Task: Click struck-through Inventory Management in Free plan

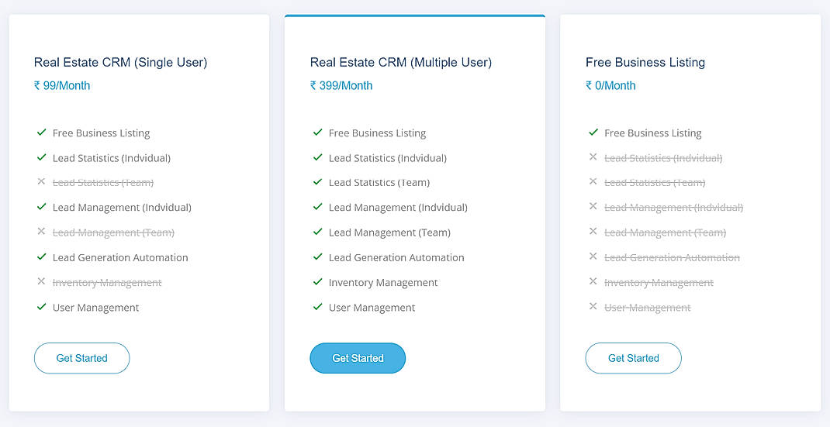Action: click(x=659, y=283)
